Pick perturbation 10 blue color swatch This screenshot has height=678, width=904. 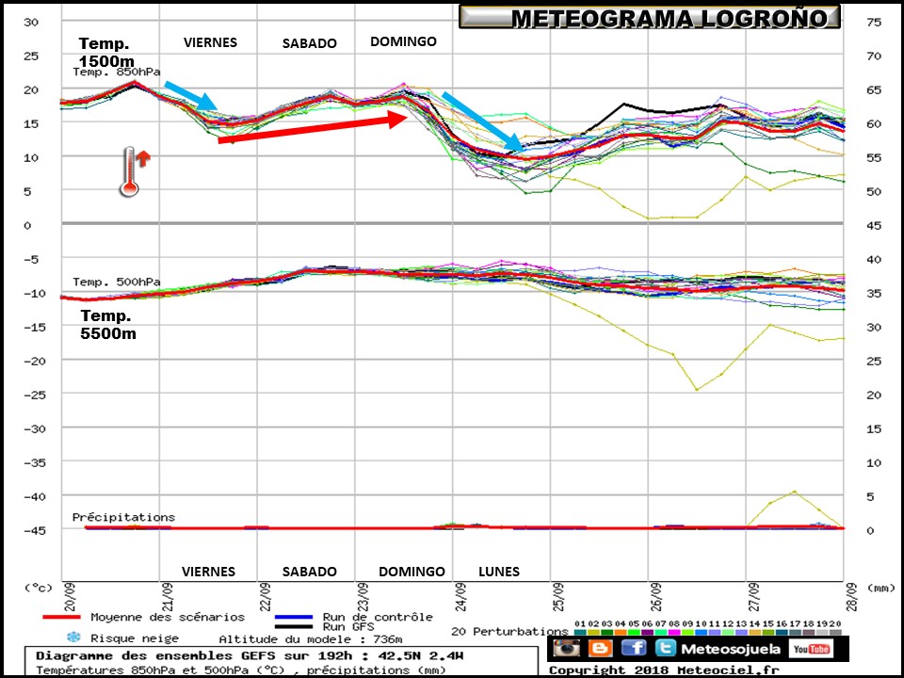(701, 633)
